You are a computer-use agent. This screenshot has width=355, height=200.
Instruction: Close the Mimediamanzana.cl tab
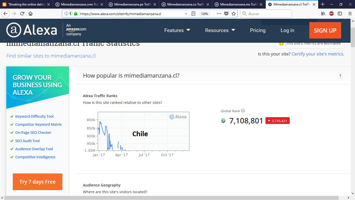pyautogui.click(x=314, y=4)
